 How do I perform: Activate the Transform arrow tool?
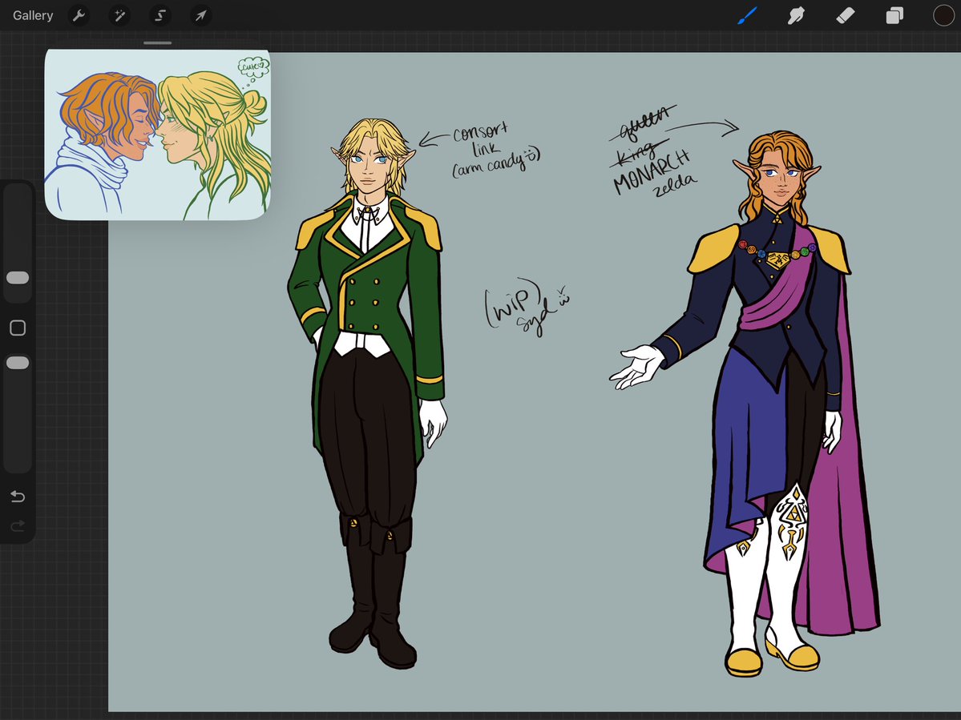point(201,15)
